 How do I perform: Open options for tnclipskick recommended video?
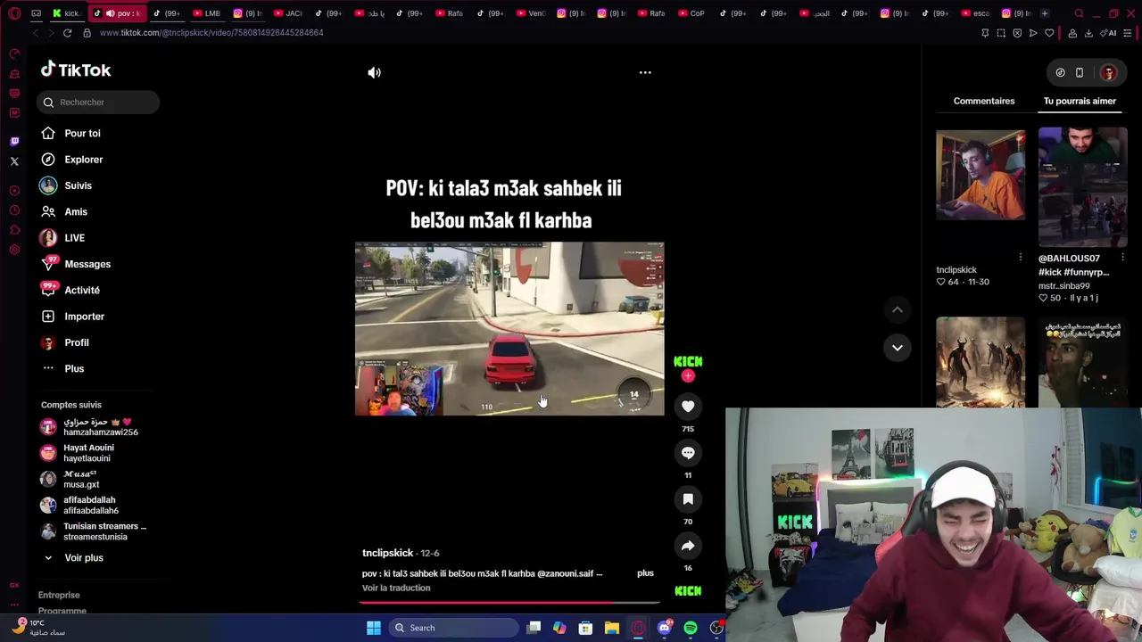tap(1021, 258)
